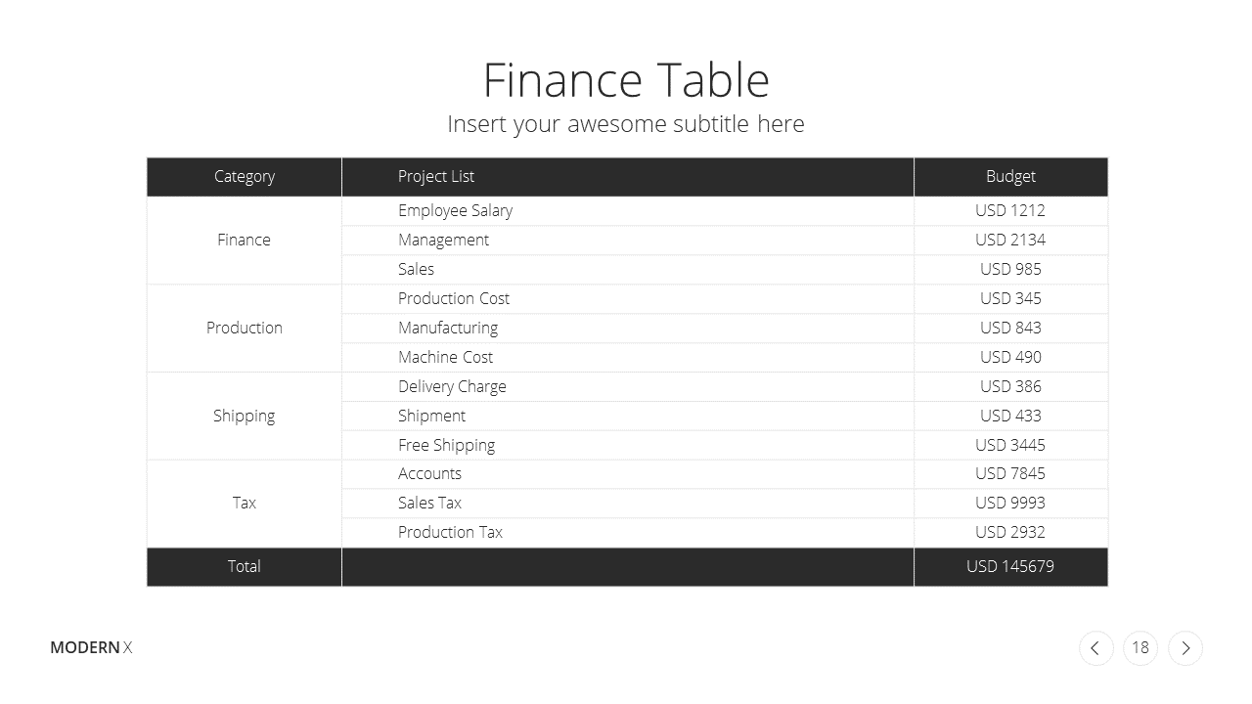Click the slide number 18 circle

click(1140, 648)
